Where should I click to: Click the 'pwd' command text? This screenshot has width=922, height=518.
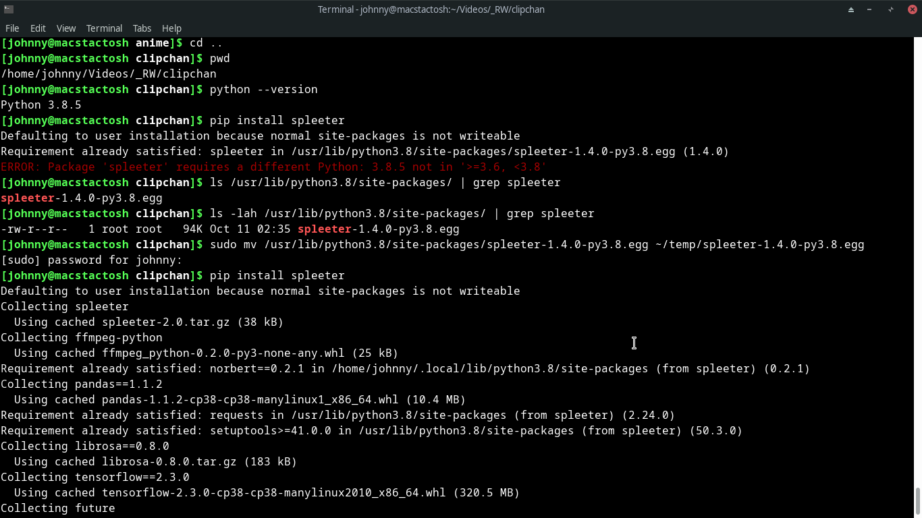point(220,58)
